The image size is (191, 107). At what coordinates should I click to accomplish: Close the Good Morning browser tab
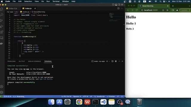[168, 6]
